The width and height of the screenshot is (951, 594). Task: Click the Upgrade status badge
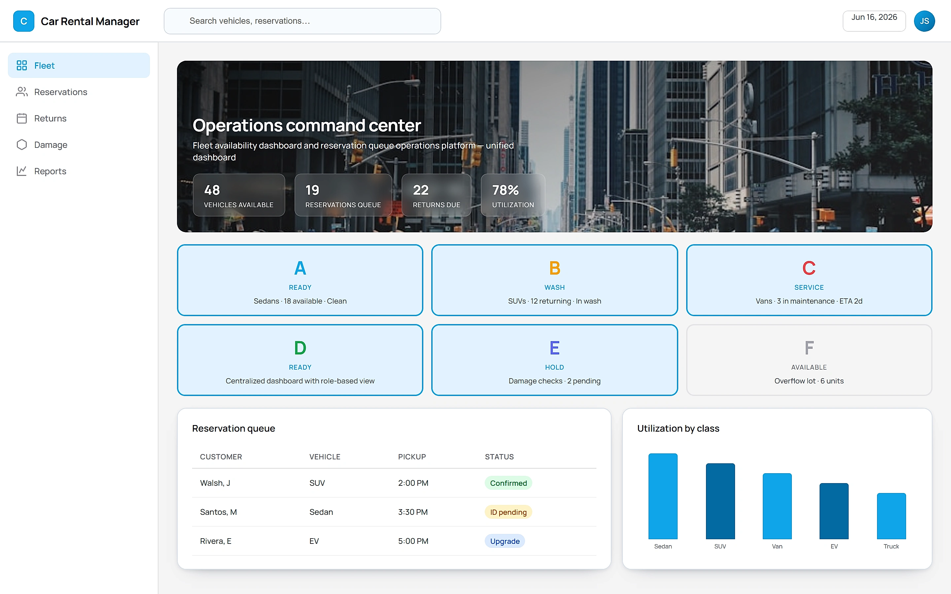pos(505,541)
